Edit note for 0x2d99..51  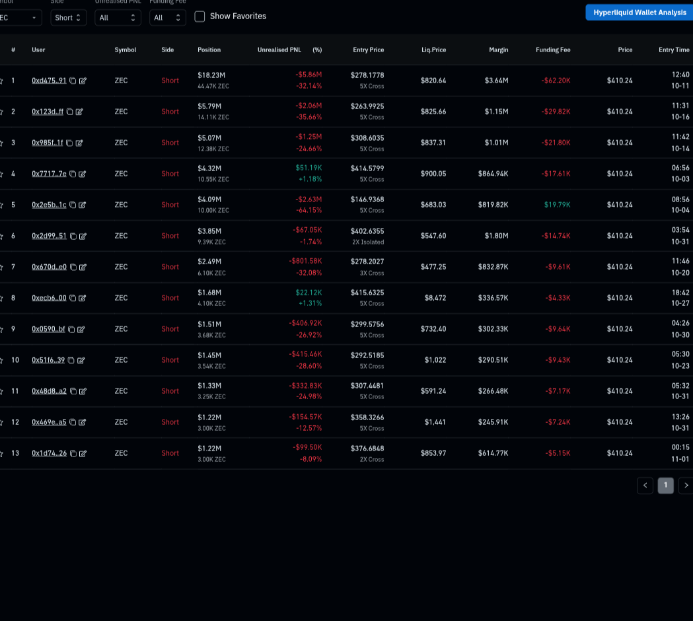83,236
